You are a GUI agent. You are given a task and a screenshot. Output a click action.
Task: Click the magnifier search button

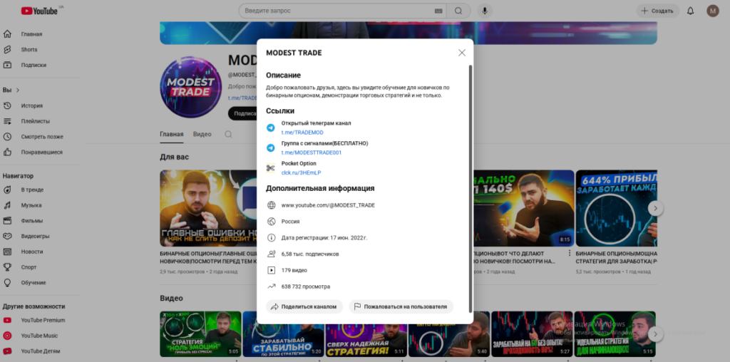click(x=458, y=11)
